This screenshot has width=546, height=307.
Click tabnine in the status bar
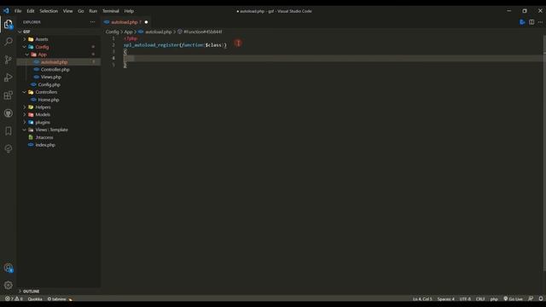57,299
